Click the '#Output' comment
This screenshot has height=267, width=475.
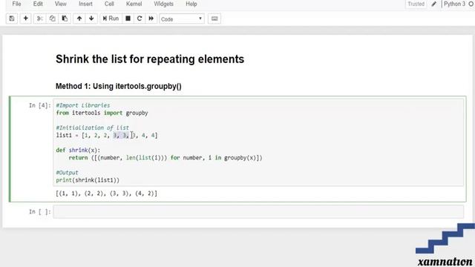coord(68,173)
